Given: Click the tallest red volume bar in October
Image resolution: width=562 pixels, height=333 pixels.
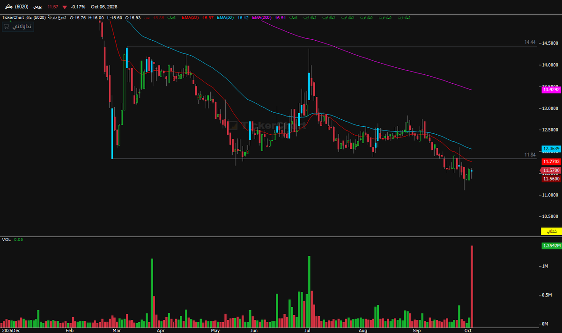Looking at the screenshot, I should [x=472, y=286].
